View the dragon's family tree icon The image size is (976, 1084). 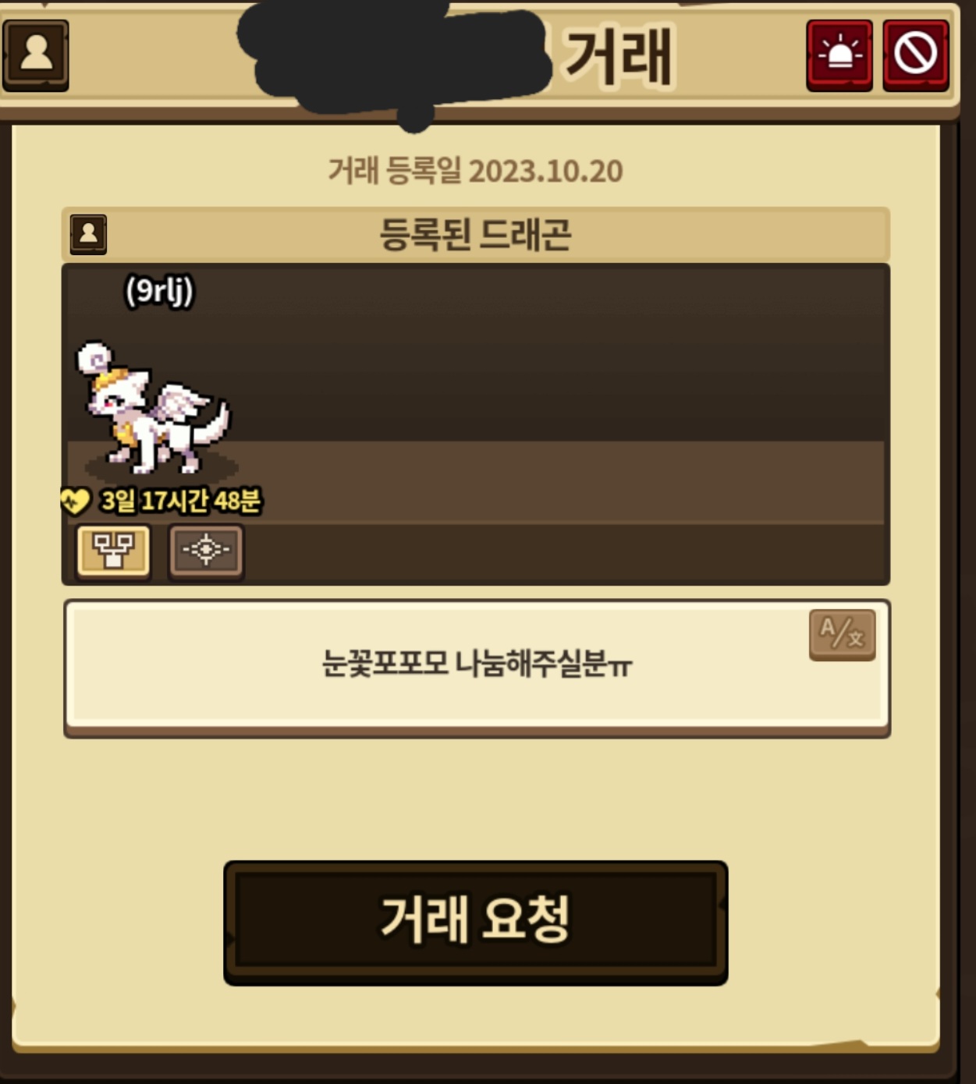(113, 551)
